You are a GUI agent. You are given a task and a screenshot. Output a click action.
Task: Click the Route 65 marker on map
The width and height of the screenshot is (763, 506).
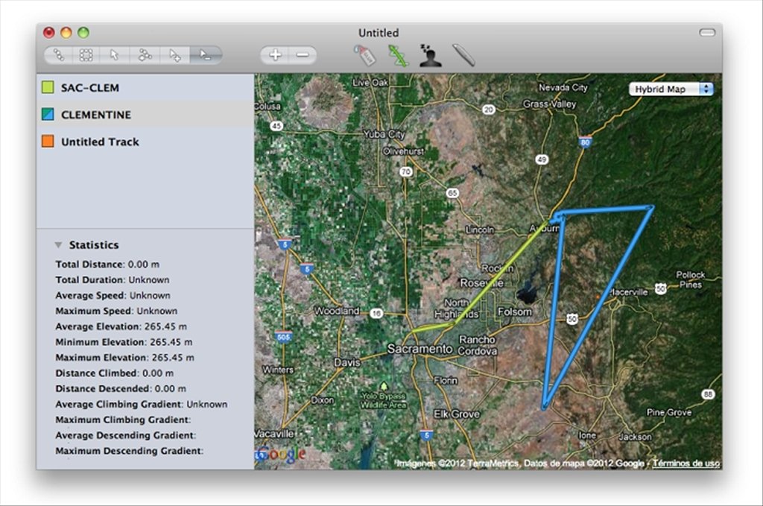click(x=452, y=193)
